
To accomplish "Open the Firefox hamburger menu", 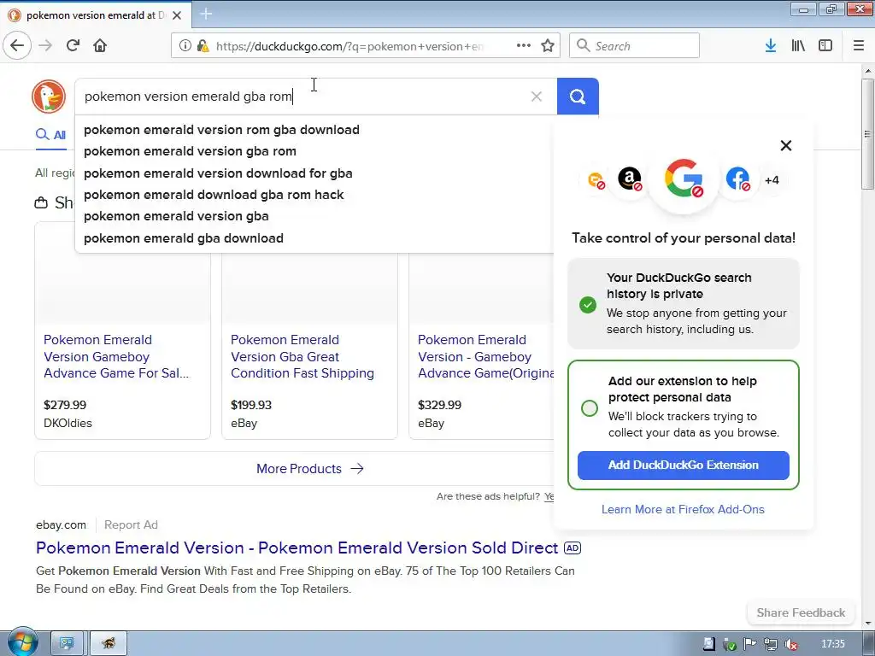I will tap(859, 46).
